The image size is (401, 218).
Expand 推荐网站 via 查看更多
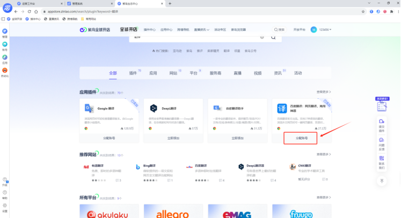tap(324, 154)
